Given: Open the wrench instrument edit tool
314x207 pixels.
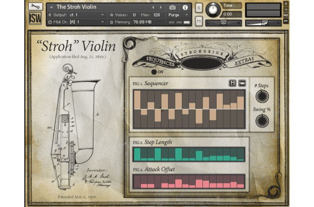Looking at the screenshot, I should 35,6.
